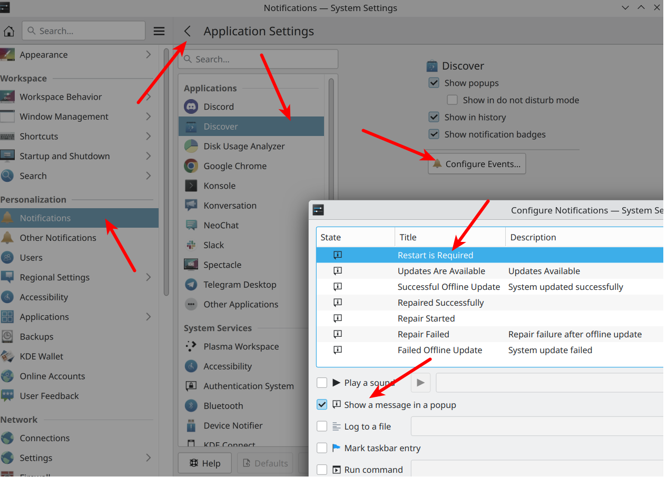Select the Updates Are Available event row
This screenshot has height=477, width=667.
441,271
